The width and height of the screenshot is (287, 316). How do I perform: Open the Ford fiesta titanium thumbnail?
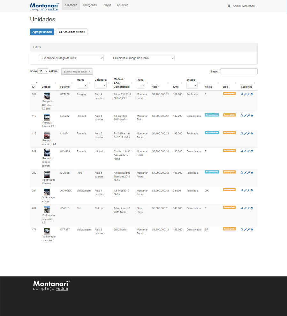click(47, 174)
